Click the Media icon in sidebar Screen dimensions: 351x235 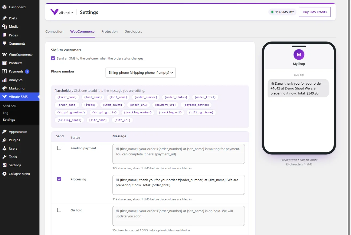click(x=4, y=27)
